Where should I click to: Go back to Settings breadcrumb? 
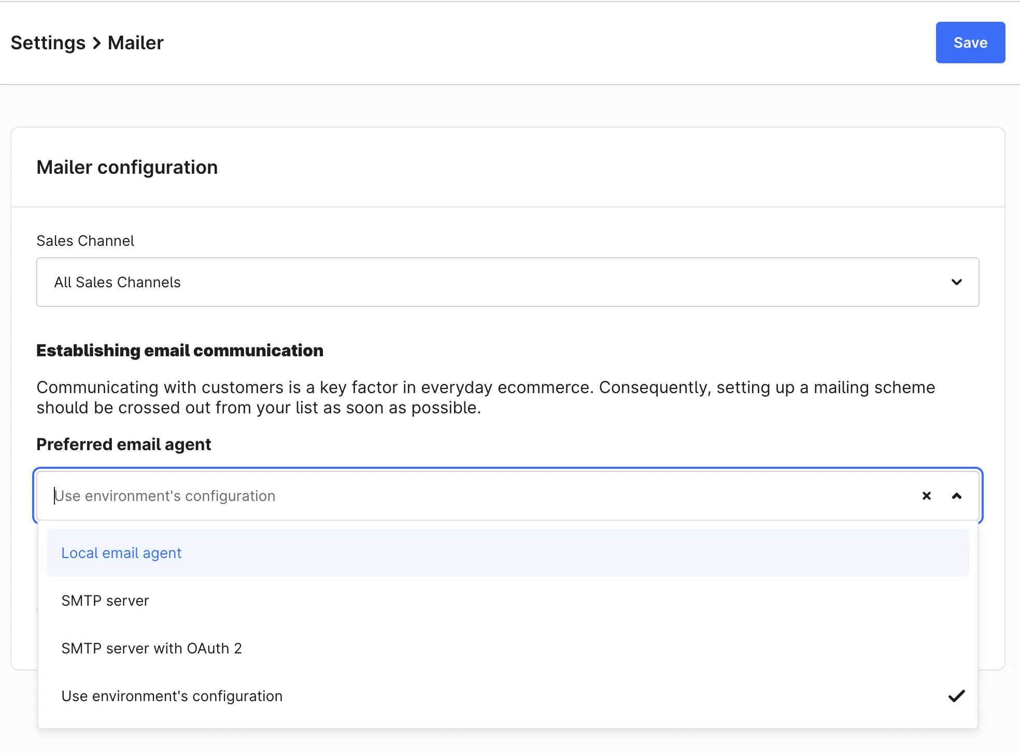click(48, 43)
